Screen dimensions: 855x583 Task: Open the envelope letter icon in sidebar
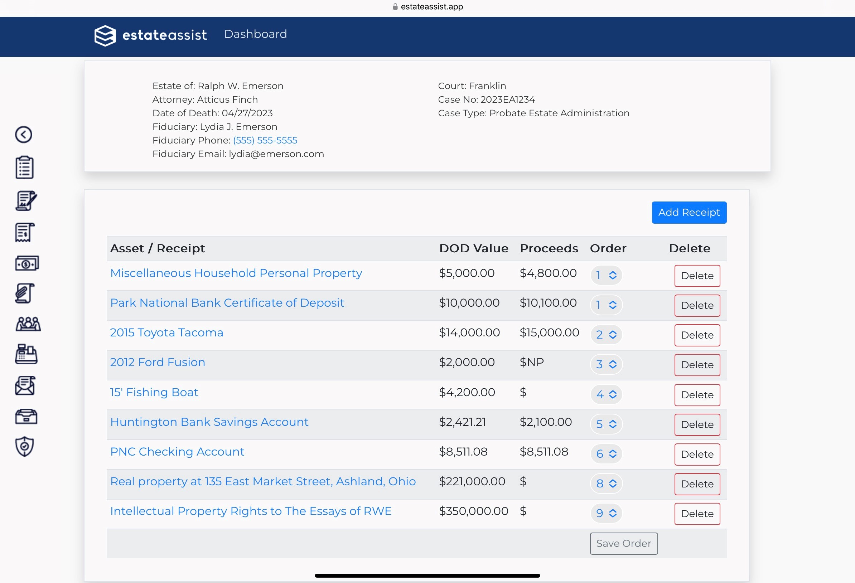(25, 385)
